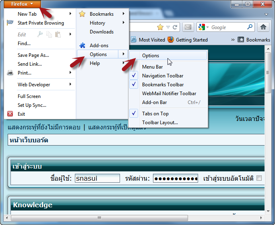This screenshot has width=275, height=225.
Task: Toggle Tabs on Top option
Action: [x=168, y=113]
